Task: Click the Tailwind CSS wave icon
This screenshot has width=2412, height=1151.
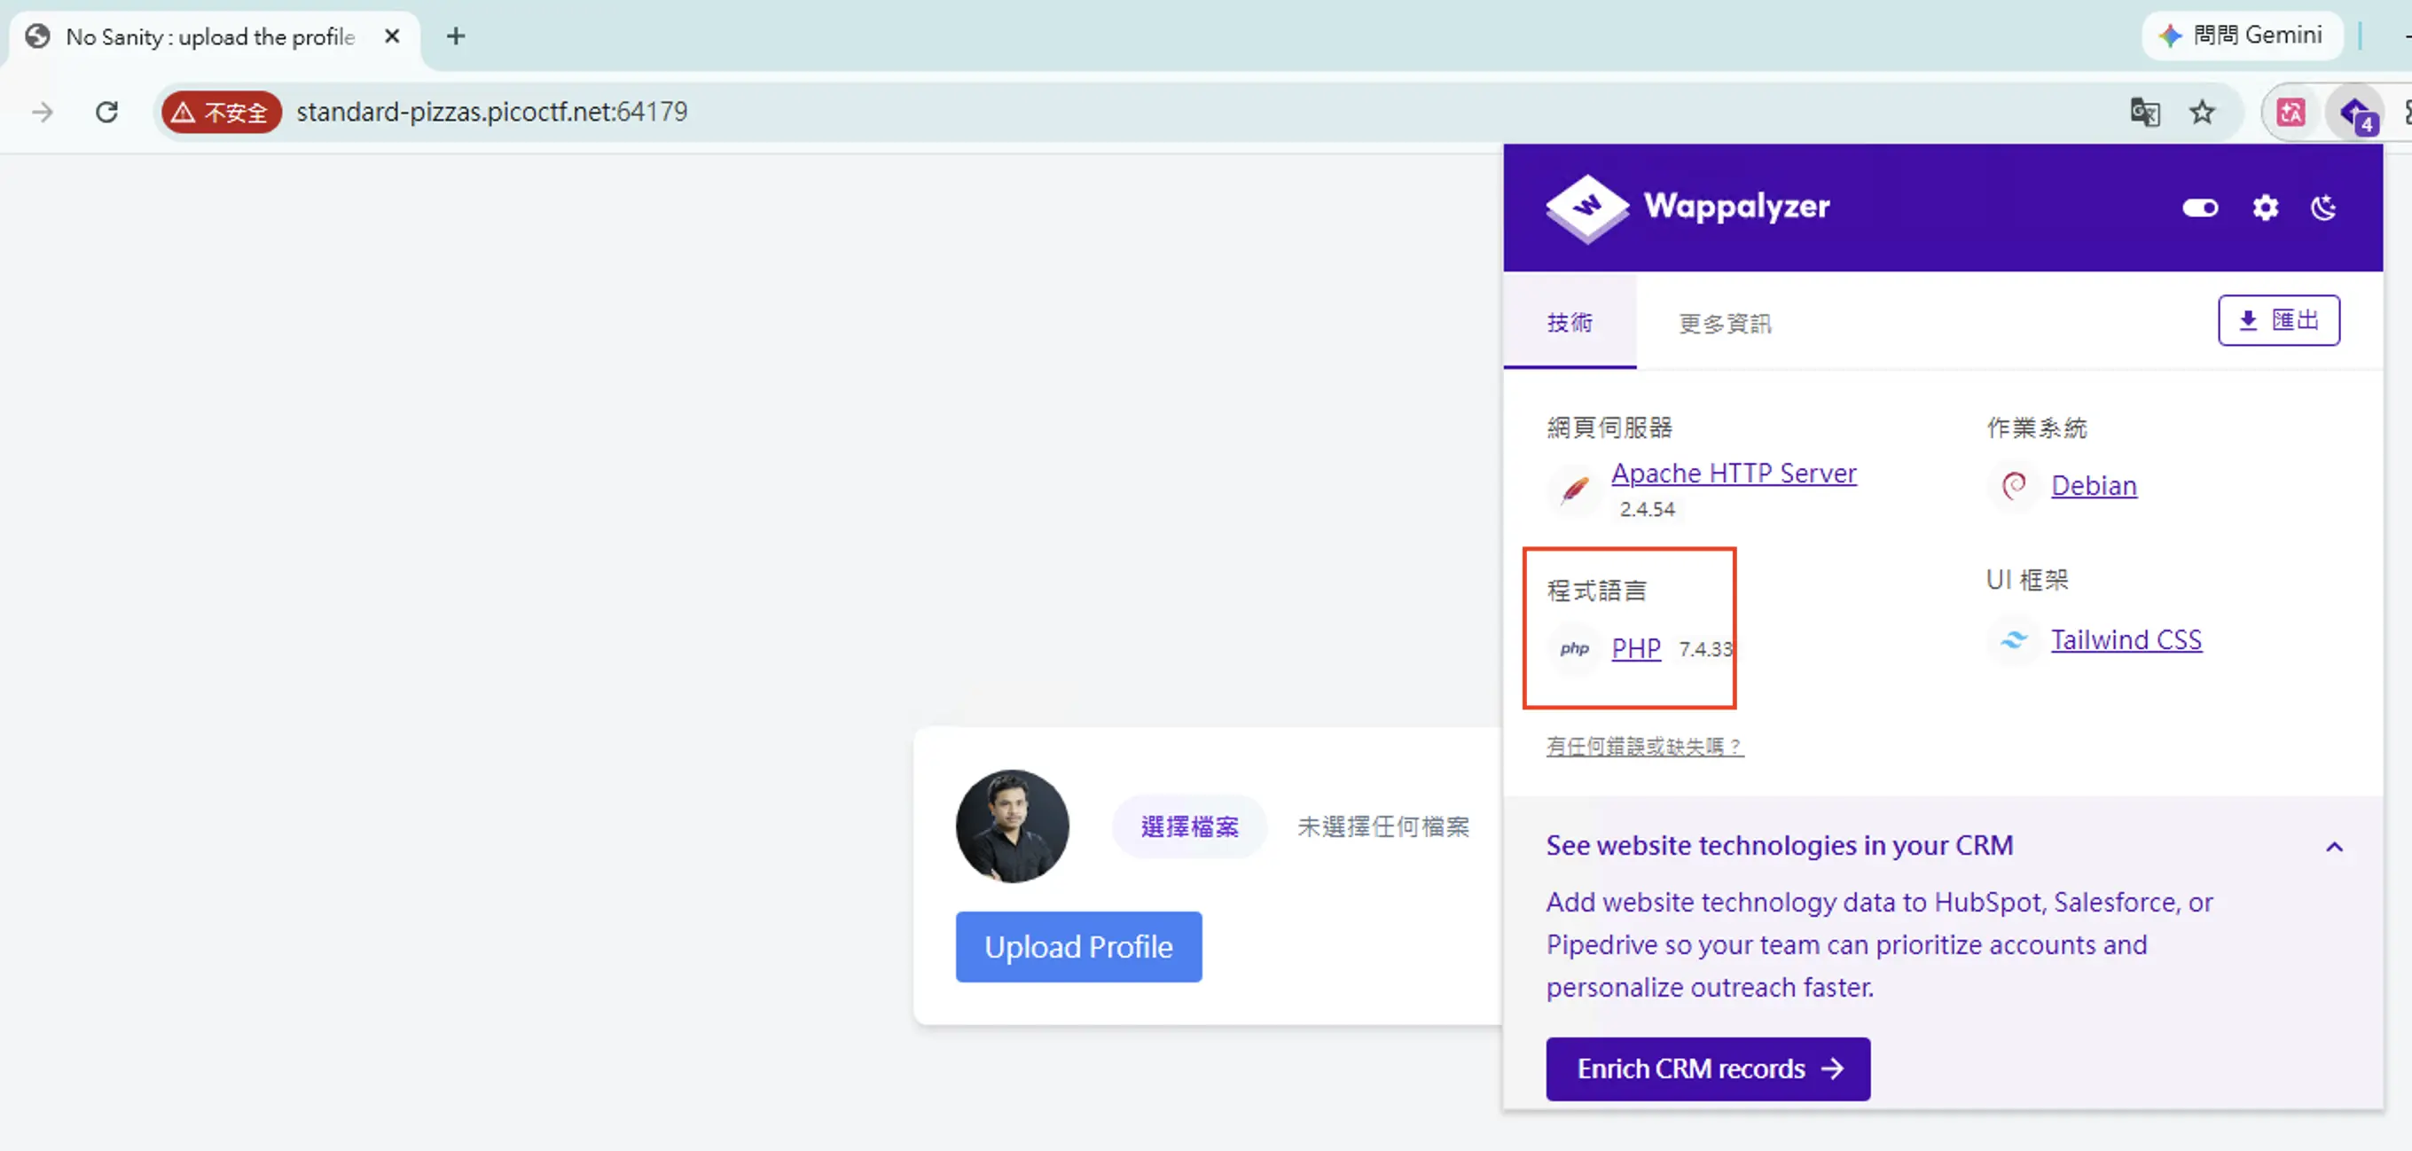Action: (2012, 639)
